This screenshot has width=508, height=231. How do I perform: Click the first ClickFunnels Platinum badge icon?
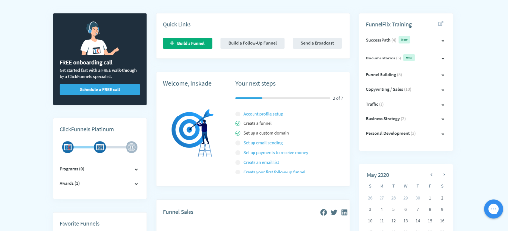[x=68, y=147]
